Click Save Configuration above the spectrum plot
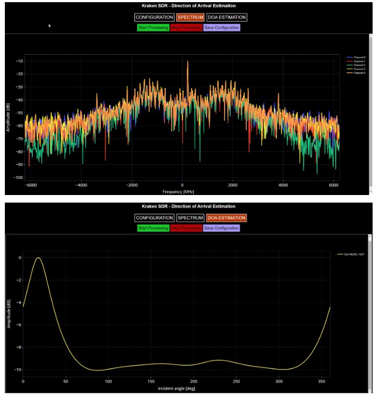Screen dimensions: 378x396 [221, 28]
